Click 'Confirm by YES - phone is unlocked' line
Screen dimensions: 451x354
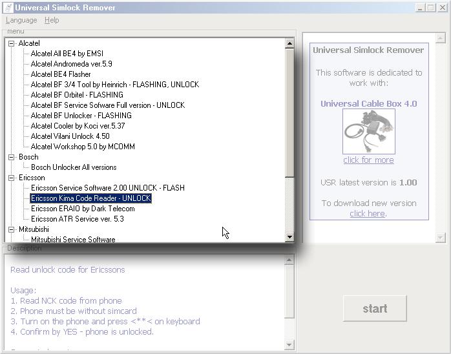pos(82,332)
